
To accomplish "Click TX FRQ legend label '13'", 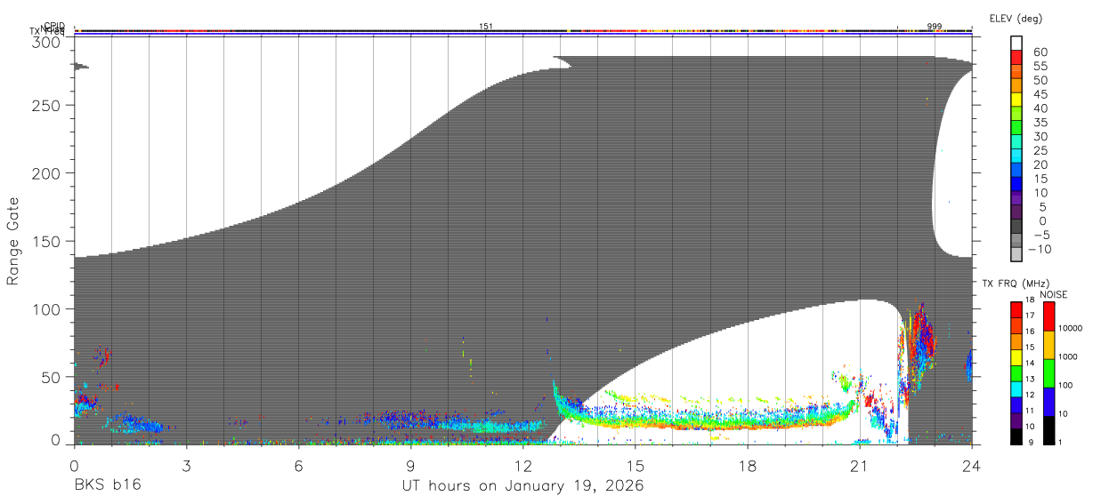I will pyautogui.click(x=1031, y=379).
